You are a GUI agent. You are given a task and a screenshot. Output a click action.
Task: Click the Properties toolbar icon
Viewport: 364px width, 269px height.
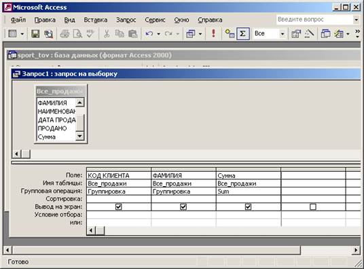(x=296, y=34)
